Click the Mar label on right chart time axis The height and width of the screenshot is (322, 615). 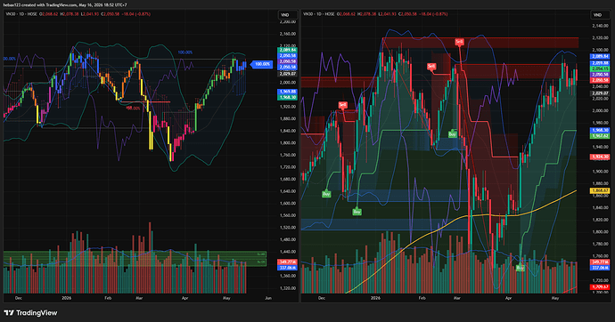(x=456, y=298)
